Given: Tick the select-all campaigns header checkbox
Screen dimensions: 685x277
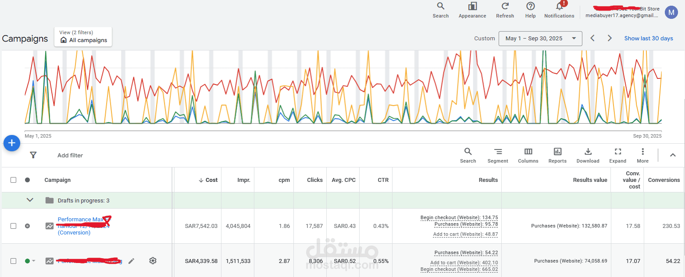Looking at the screenshot, I should pyautogui.click(x=14, y=180).
